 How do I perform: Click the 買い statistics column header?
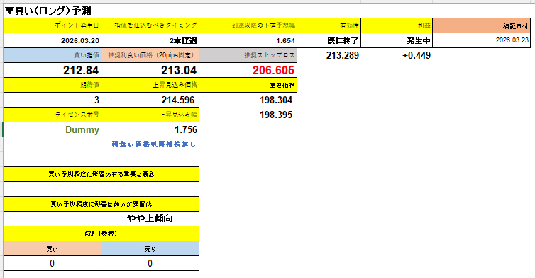click(53, 248)
